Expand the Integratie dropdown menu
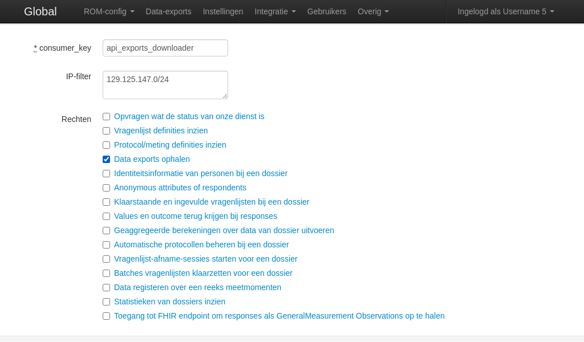584x342 pixels. 275,11
